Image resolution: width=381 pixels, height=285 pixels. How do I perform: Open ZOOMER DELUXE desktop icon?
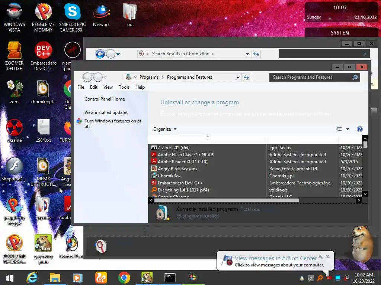(15, 56)
